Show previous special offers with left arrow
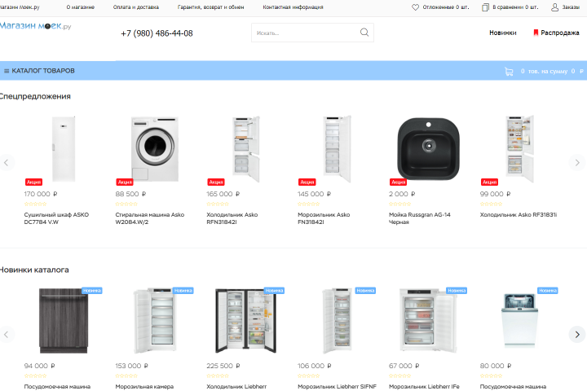The height and width of the screenshot is (391, 587). [x=7, y=162]
